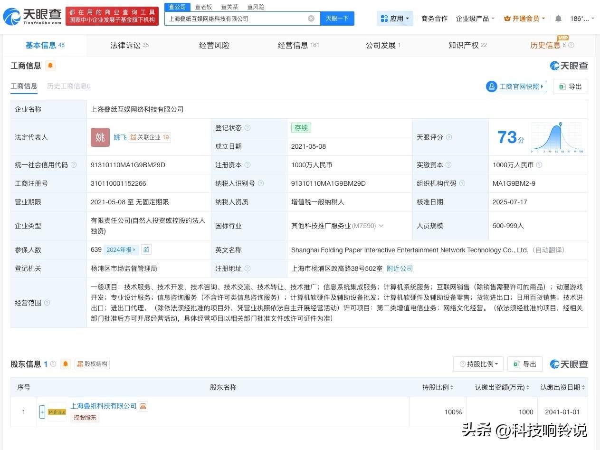Open the 开通会员 dropdown
This screenshot has width=600, height=450.
(x=524, y=19)
